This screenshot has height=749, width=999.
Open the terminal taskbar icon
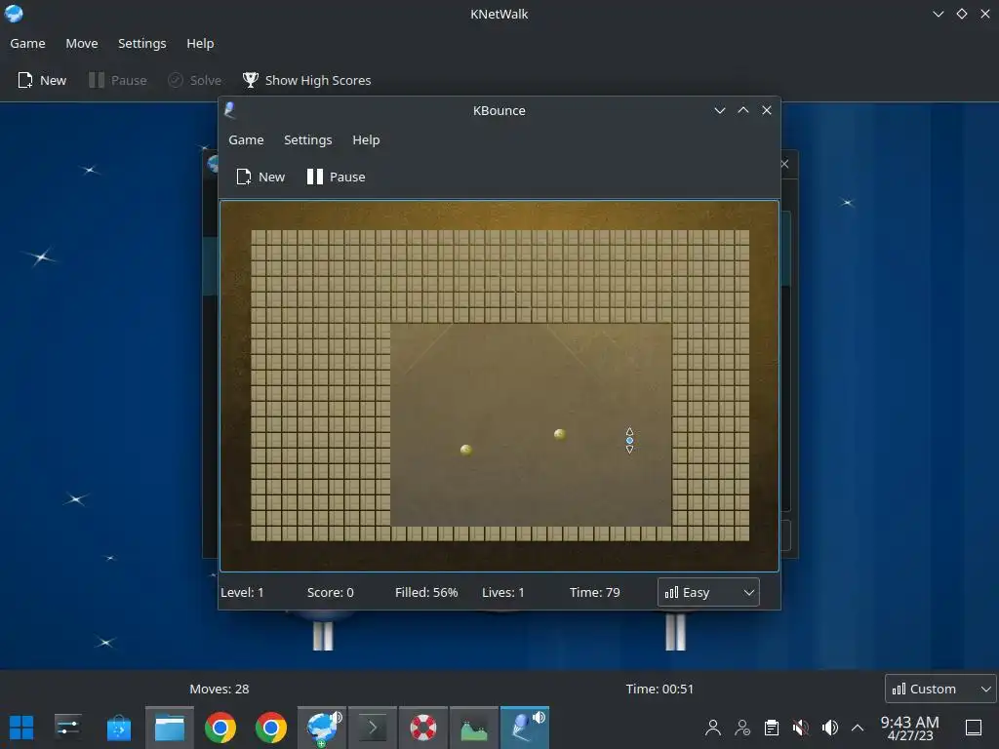pyautogui.click(x=373, y=728)
